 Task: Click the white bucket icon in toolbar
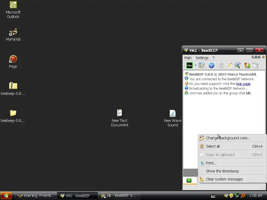click(x=256, y=65)
